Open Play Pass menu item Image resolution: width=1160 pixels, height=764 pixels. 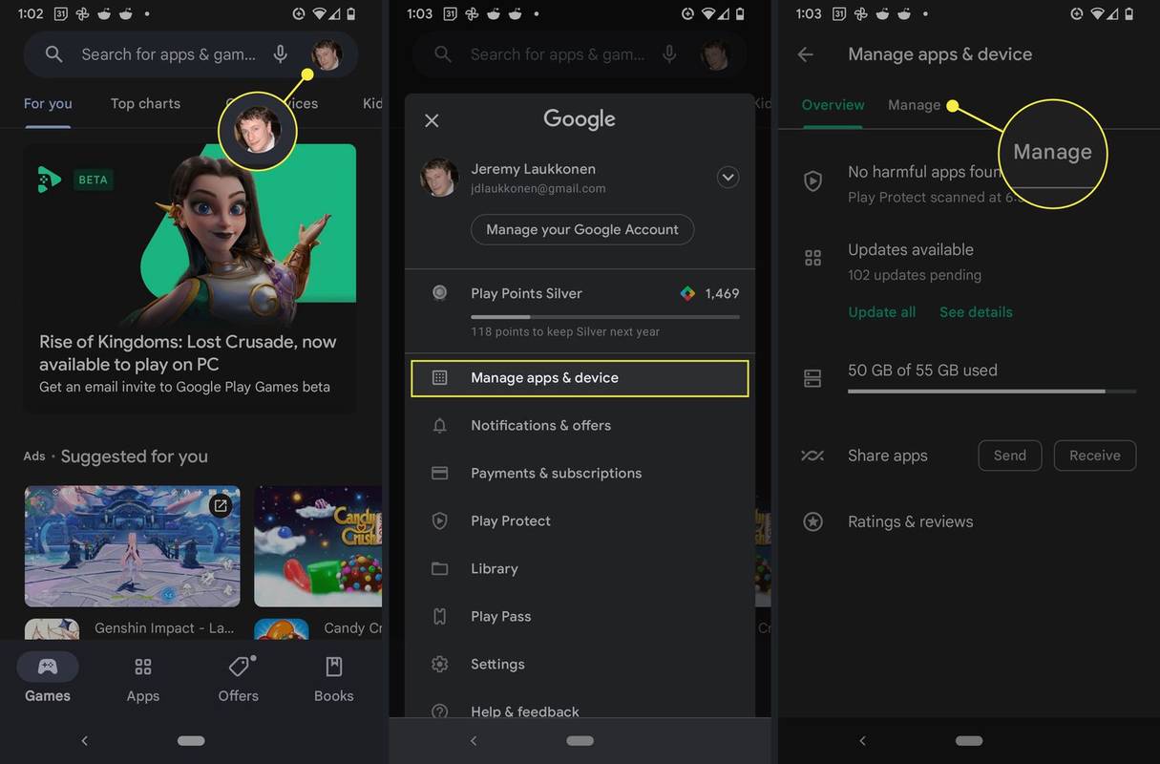[580, 617]
